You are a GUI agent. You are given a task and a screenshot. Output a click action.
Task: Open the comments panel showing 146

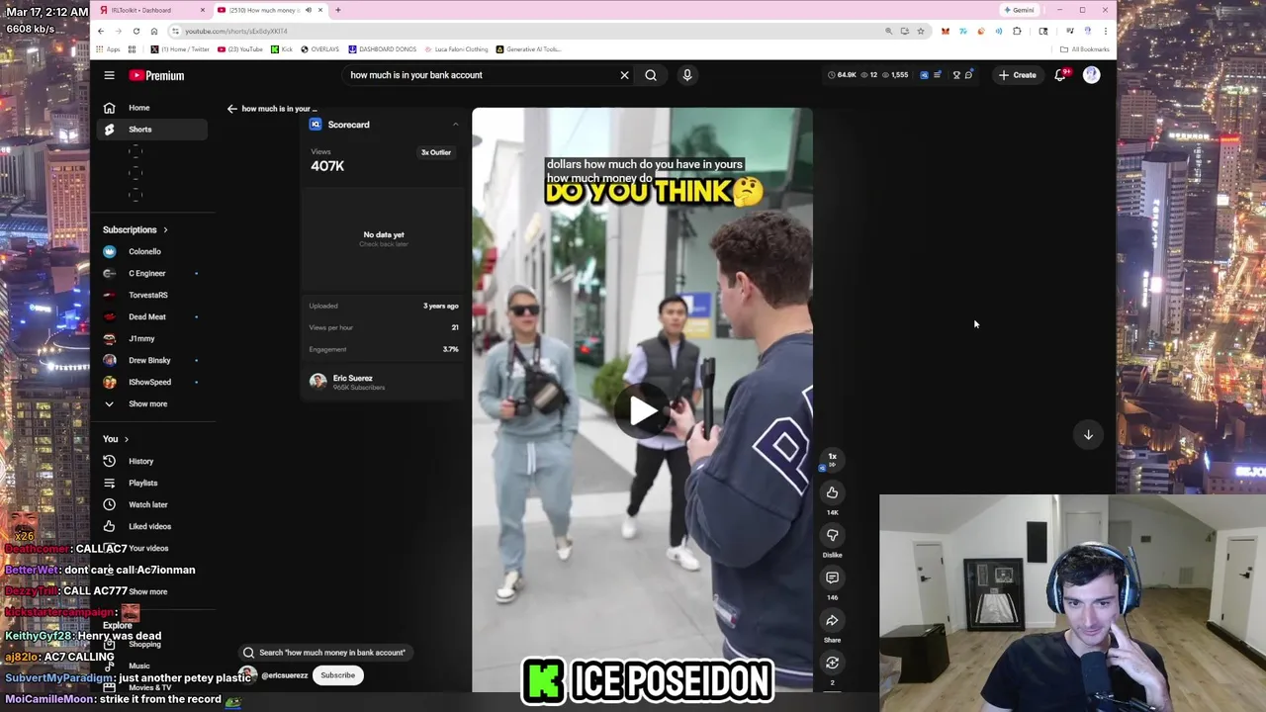pyautogui.click(x=832, y=578)
